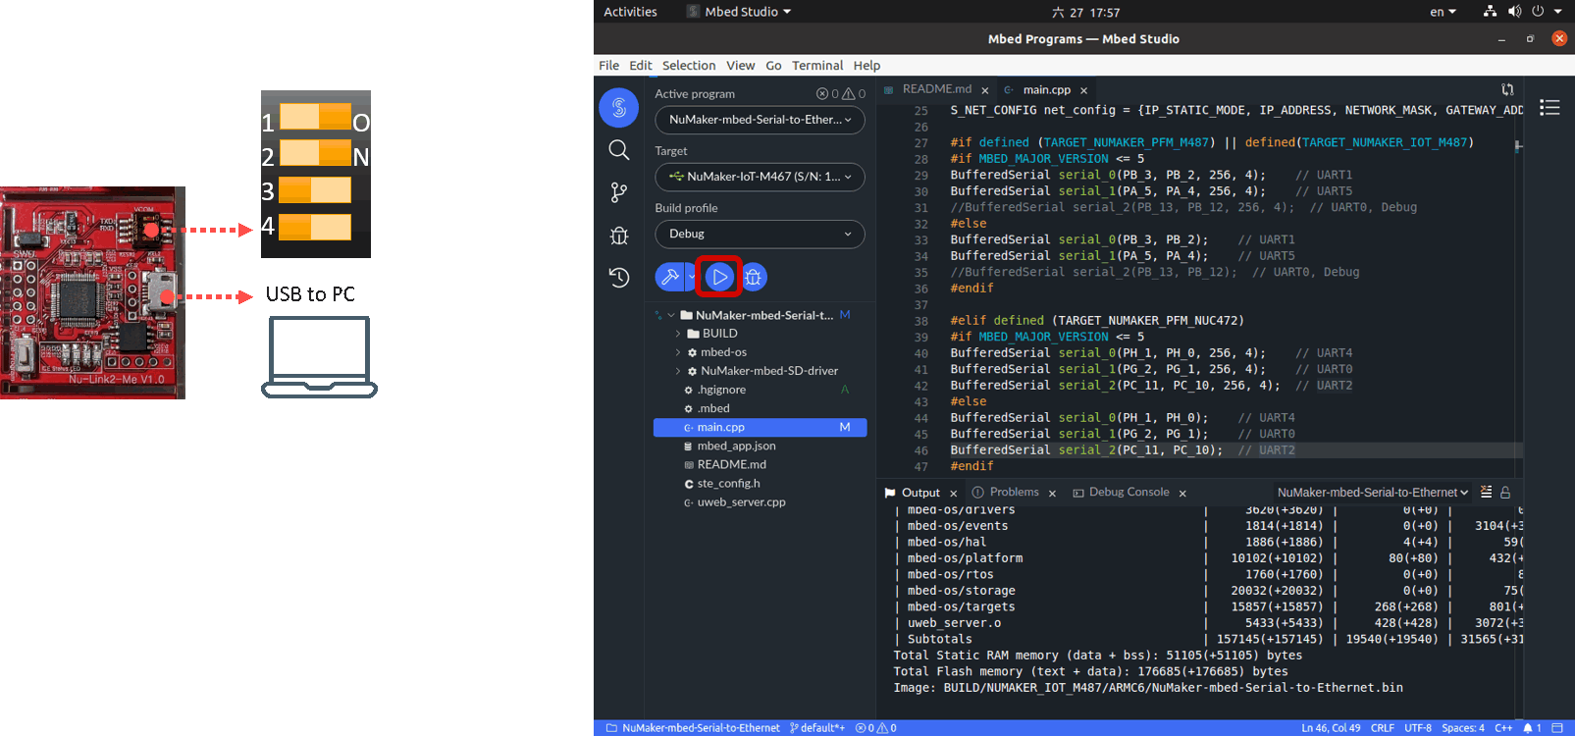
Task: Open notifications bell in status bar
Action: point(1532,728)
